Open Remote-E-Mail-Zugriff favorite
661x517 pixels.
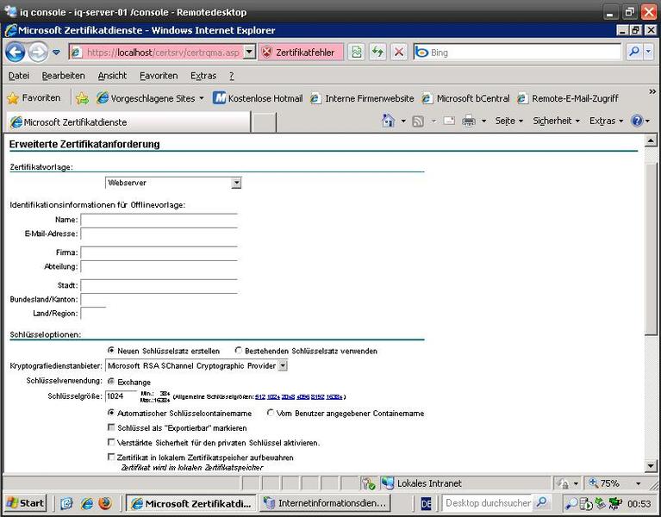(x=568, y=98)
